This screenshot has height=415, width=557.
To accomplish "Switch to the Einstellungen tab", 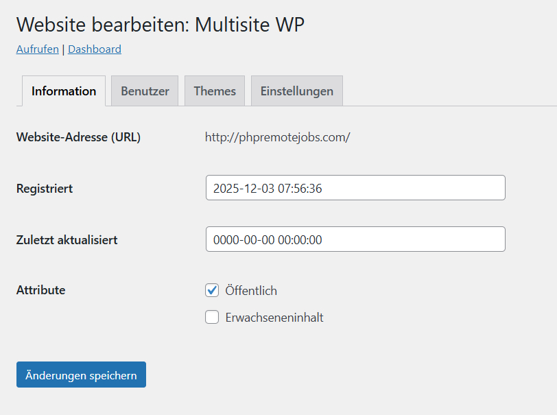I will click(296, 91).
